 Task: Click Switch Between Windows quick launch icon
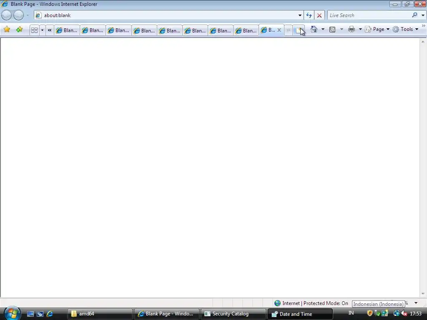click(x=40, y=314)
